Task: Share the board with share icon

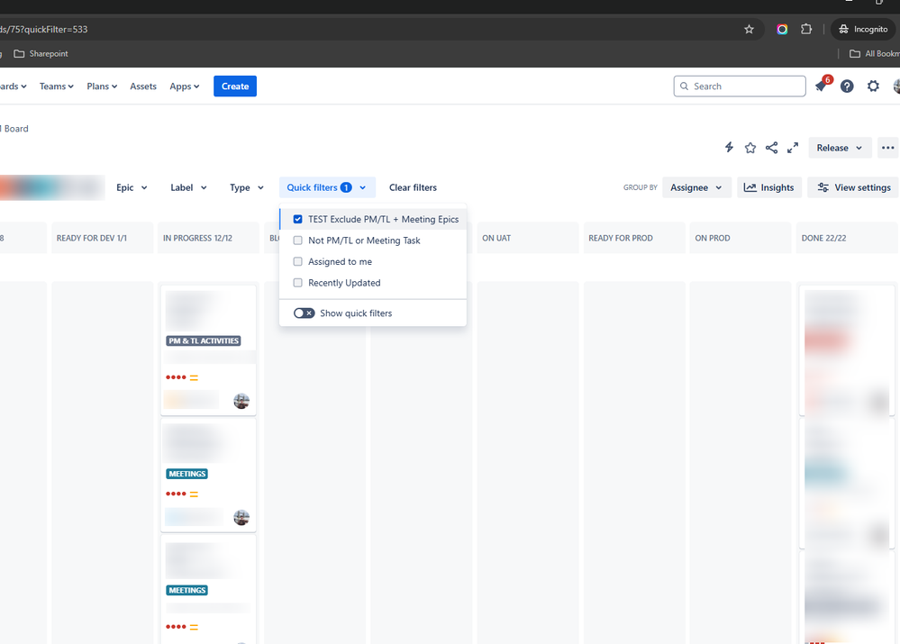Action: 771,148
